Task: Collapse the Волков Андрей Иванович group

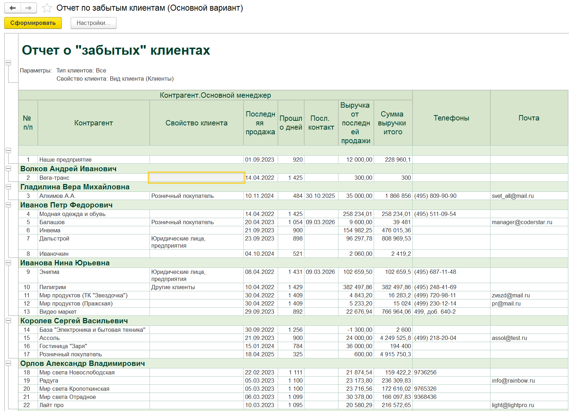Action: [x=8, y=169]
